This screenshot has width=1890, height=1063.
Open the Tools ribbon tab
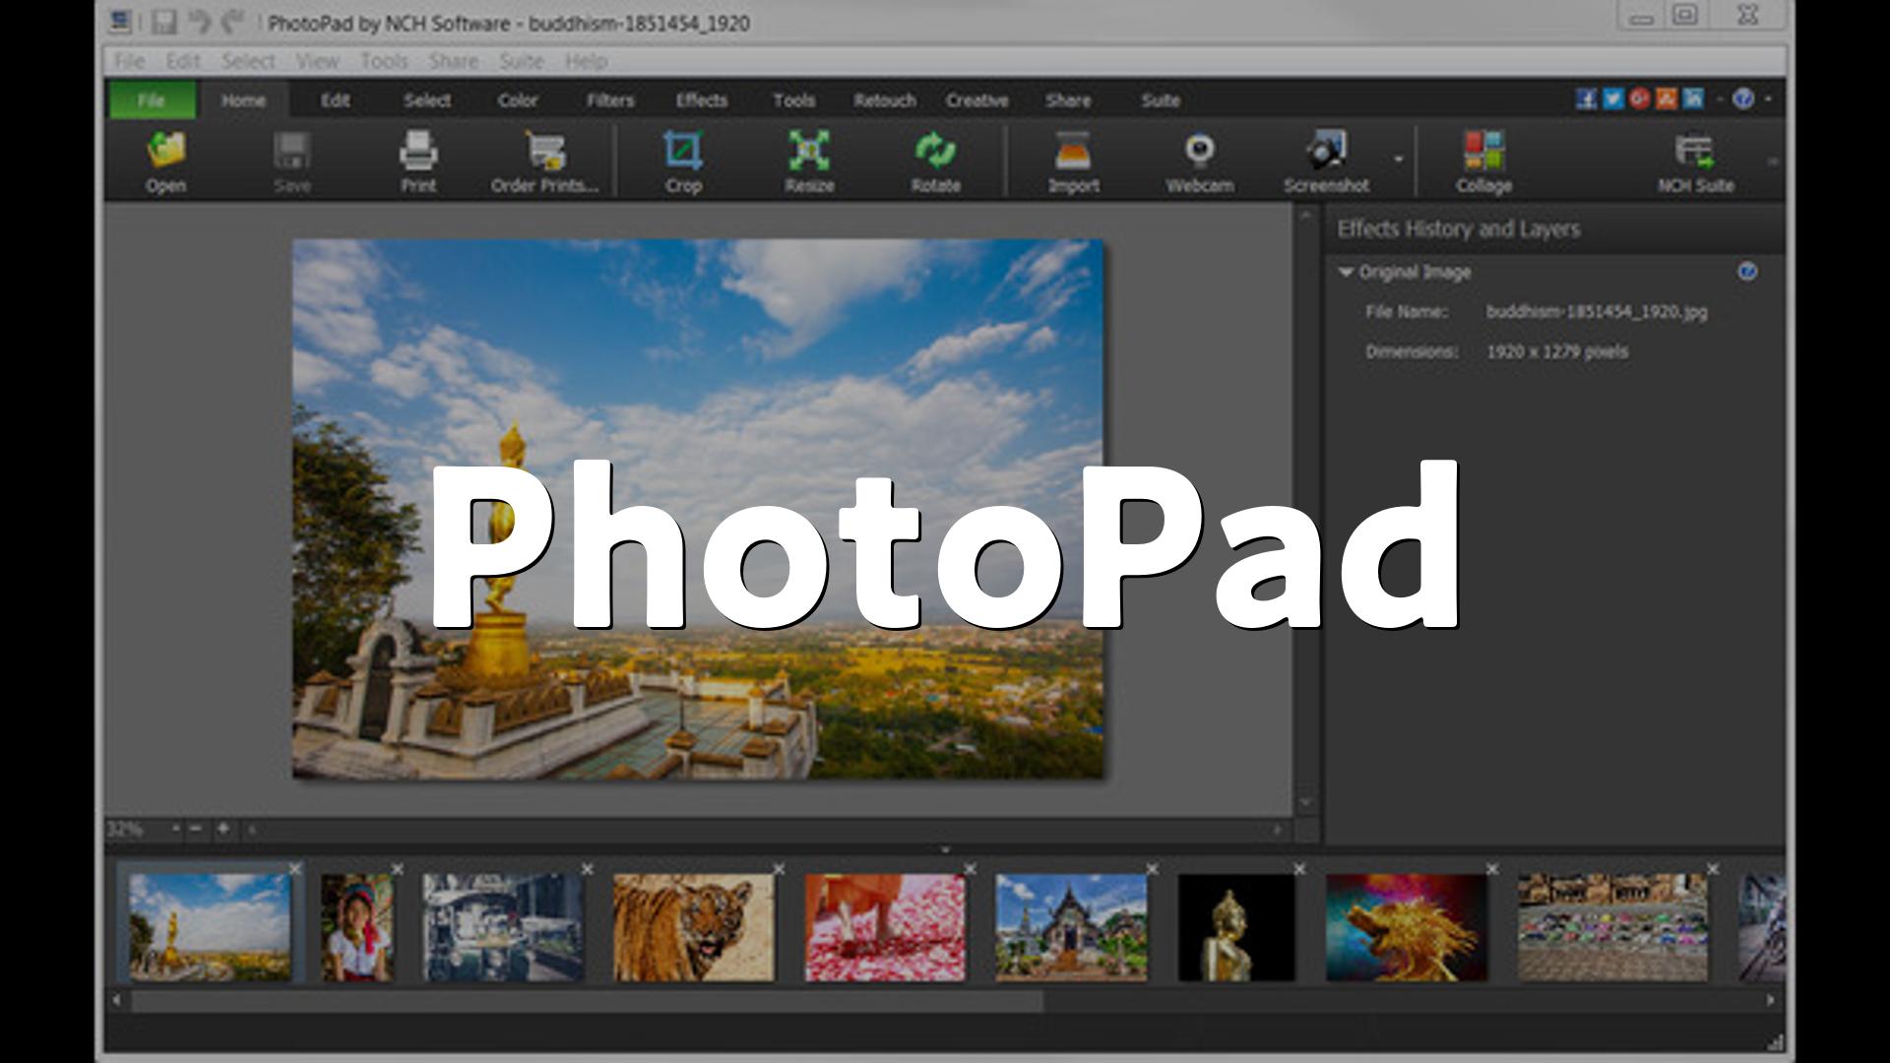point(793,100)
